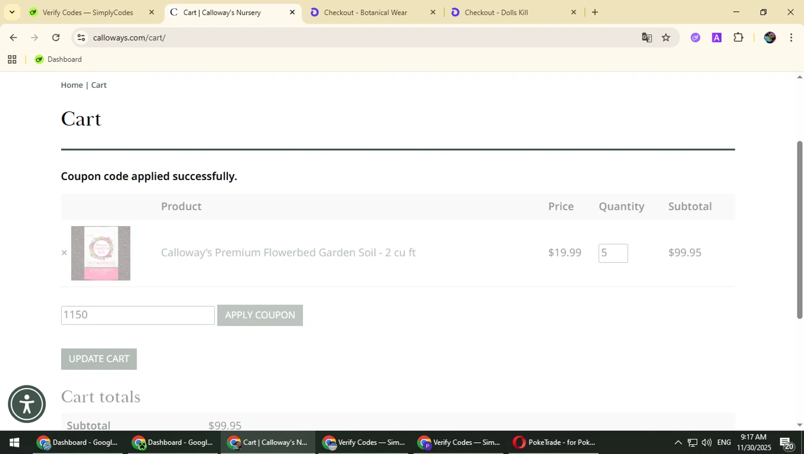Select the $19.99 price text
The width and height of the screenshot is (804, 454).
[x=564, y=252]
